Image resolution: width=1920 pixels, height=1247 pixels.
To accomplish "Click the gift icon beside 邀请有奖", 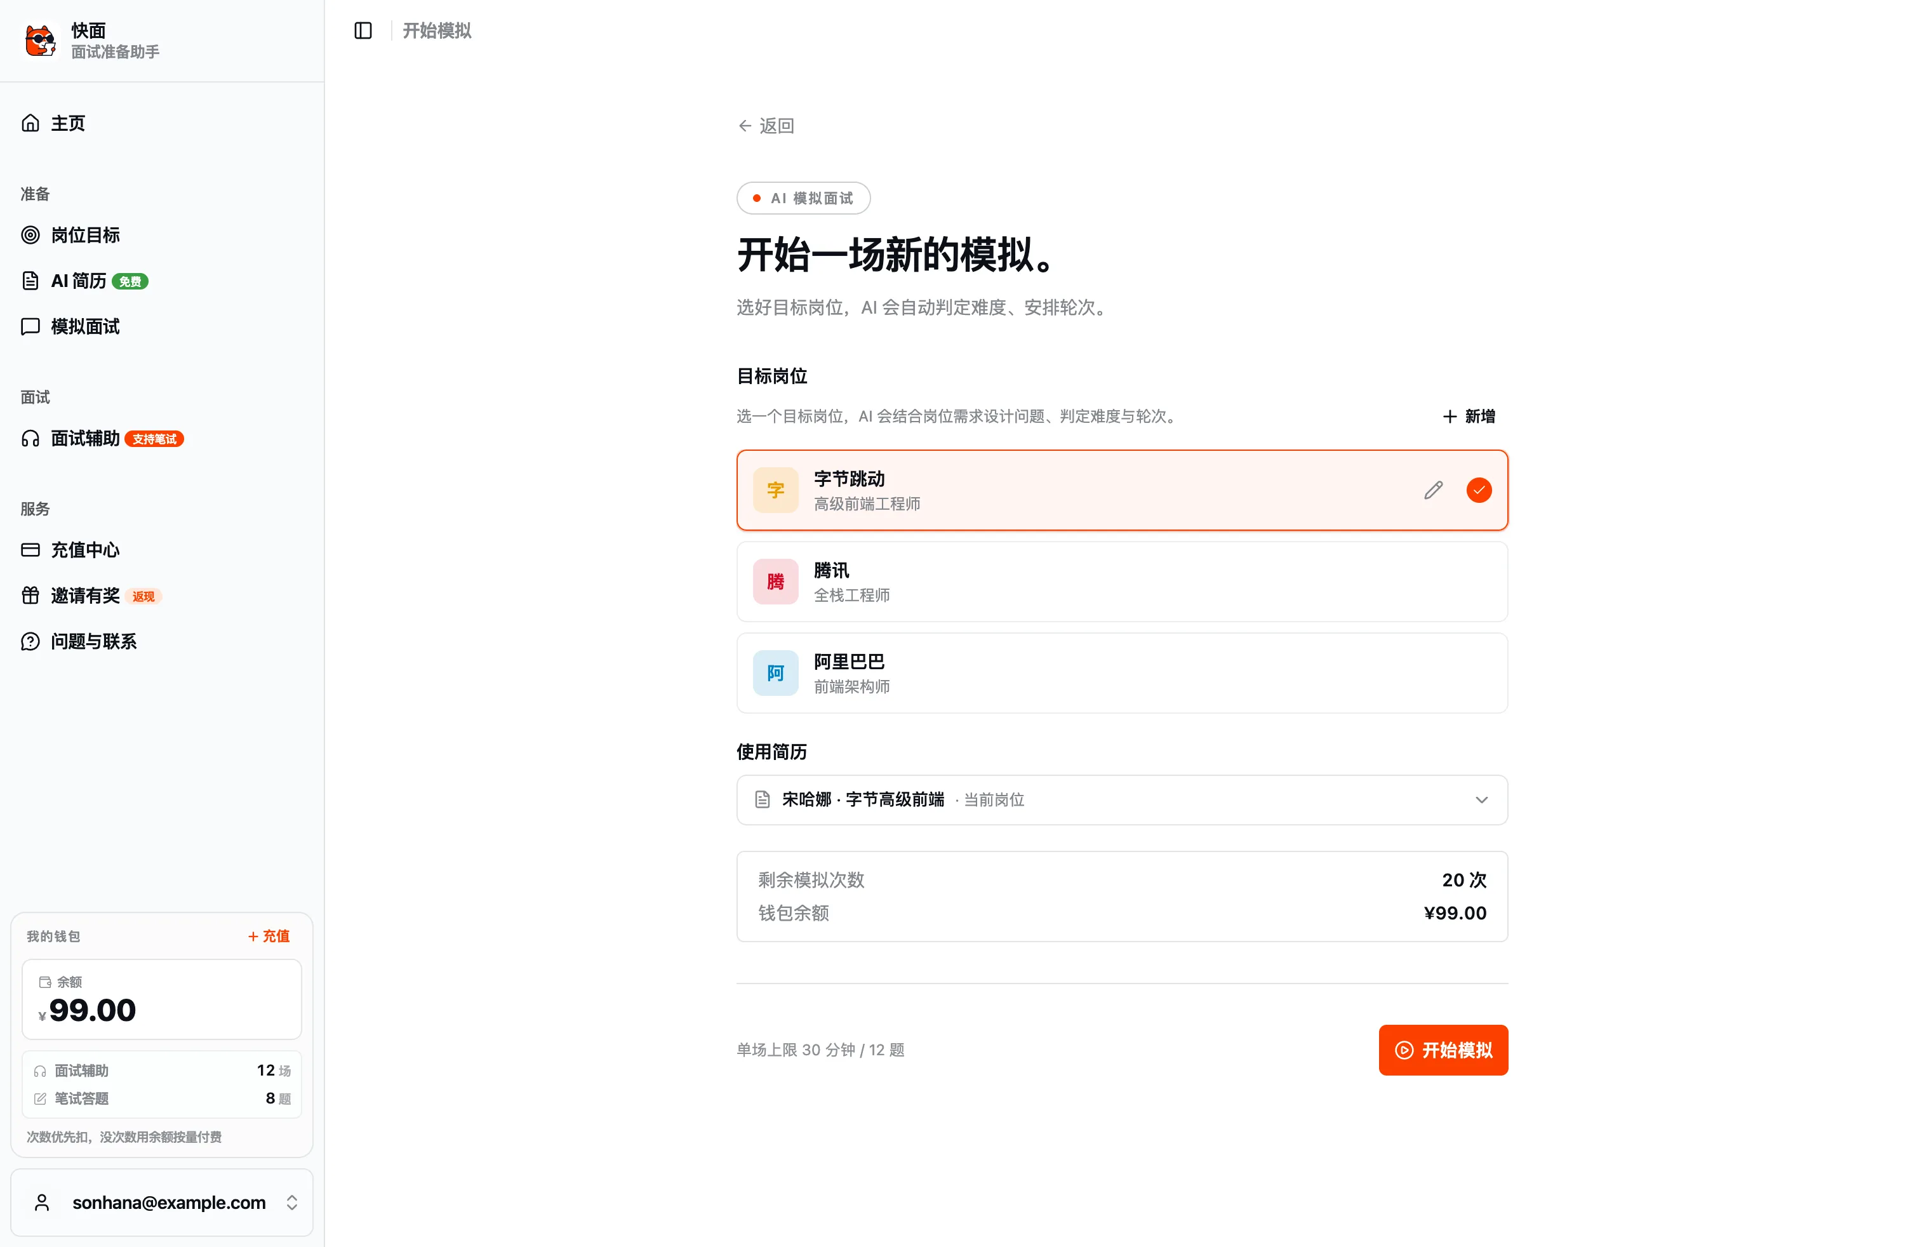I will [30, 596].
